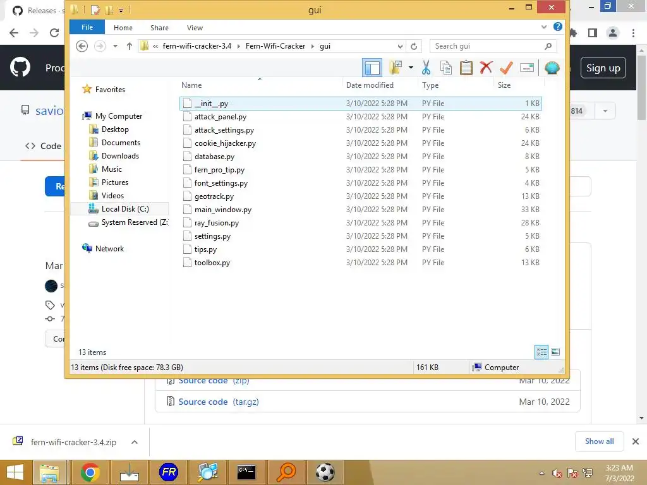Image resolution: width=647 pixels, height=485 pixels.
Task: Open the Share ribbon tab
Action: point(159,28)
